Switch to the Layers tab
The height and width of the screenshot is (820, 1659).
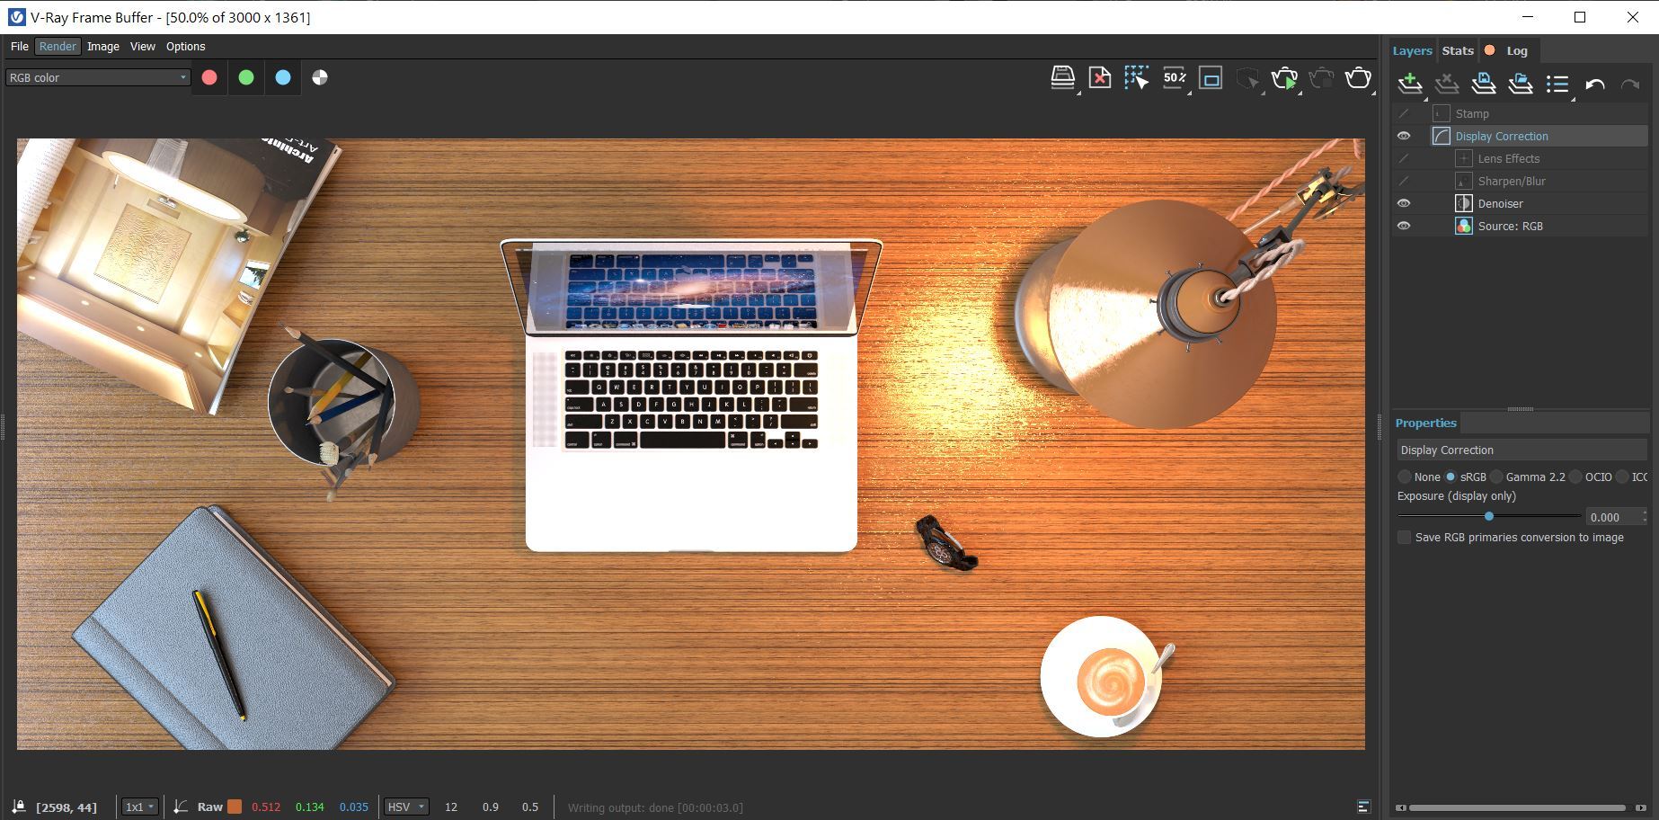click(1412, 50)
